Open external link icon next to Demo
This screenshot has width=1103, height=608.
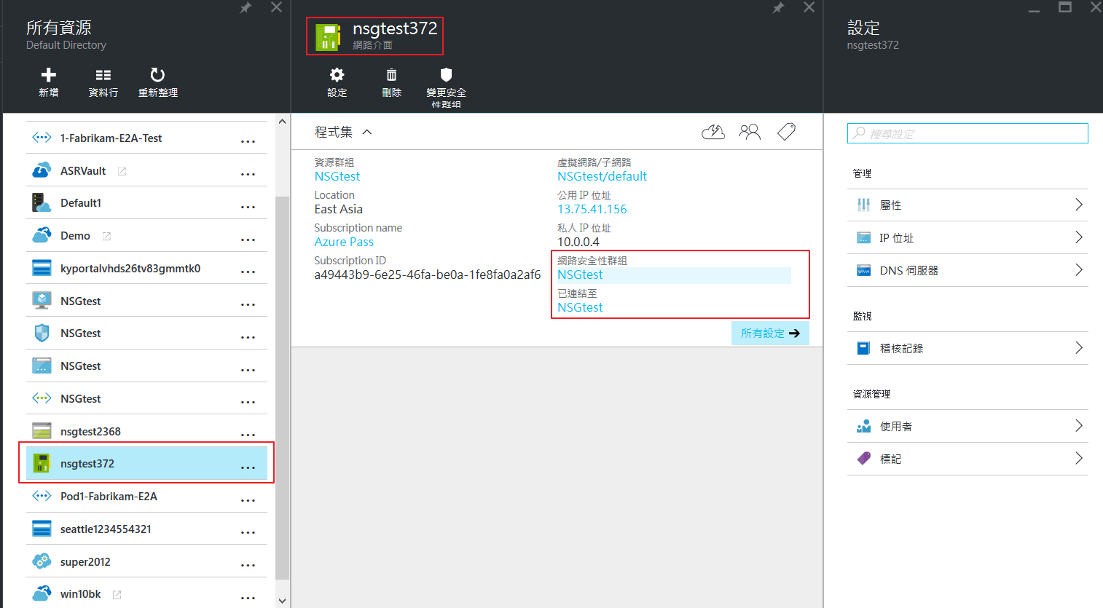pyautogui.click(x=106, y=236)
